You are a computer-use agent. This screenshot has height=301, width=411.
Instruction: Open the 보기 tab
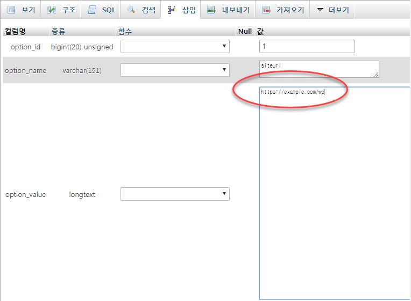20,10
